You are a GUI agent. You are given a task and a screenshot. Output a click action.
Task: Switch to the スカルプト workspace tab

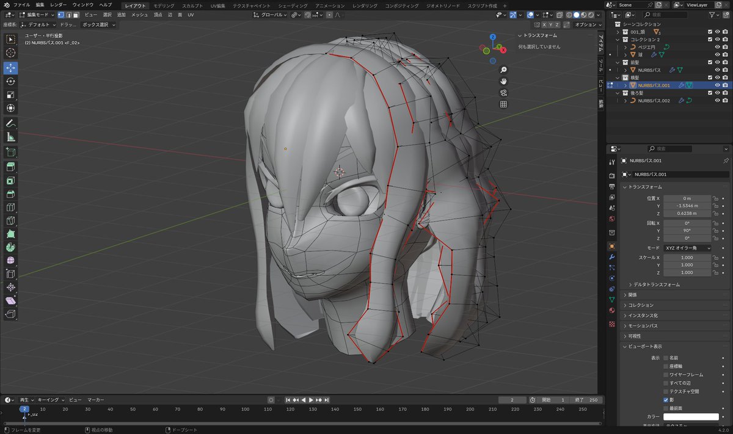192,5
